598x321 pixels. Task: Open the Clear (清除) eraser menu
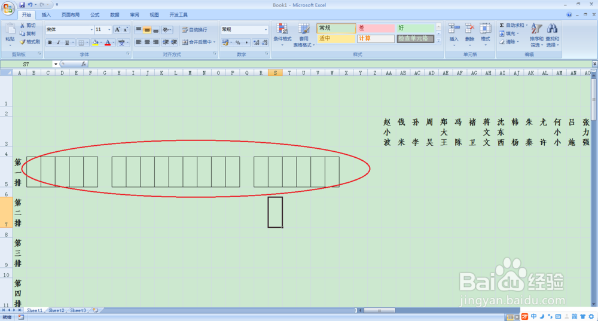509,42
